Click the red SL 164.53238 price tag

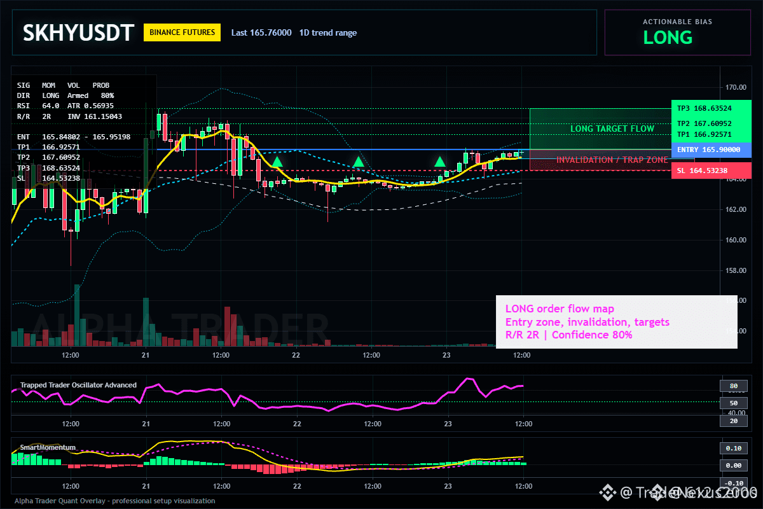pos(711,171)
